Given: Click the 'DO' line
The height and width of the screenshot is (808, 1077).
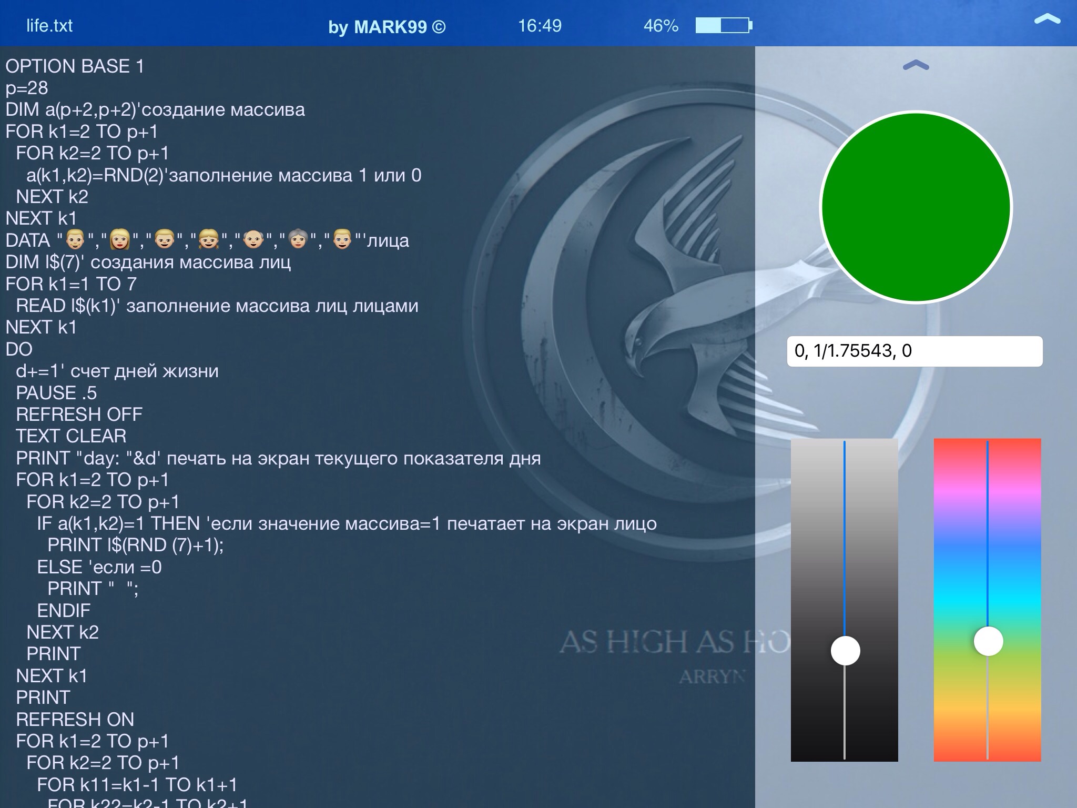Looking at the screenshot, I should (x=19, y=349).
